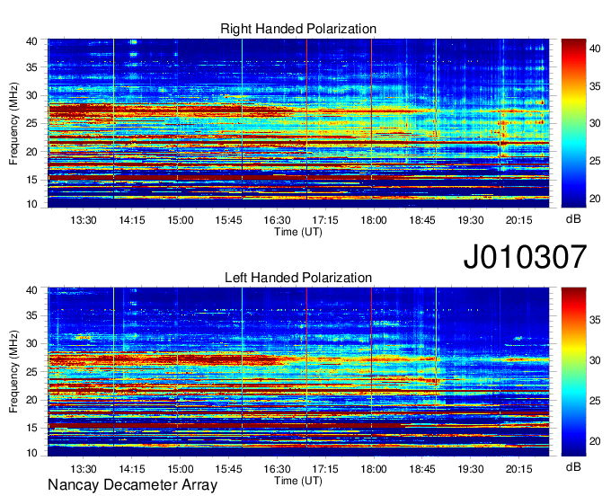Click the 20:15 time tick on upper plot

(x=519, y=220)
